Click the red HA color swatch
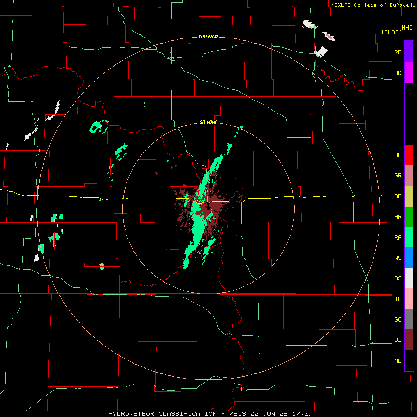Screen dimensions: 417x417 pyautogui.click(x=409, y=155)
